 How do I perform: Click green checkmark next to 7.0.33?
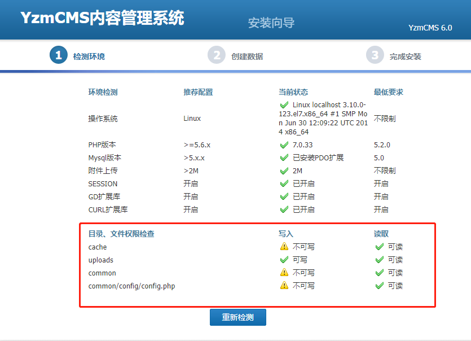[x=284, y=145]
